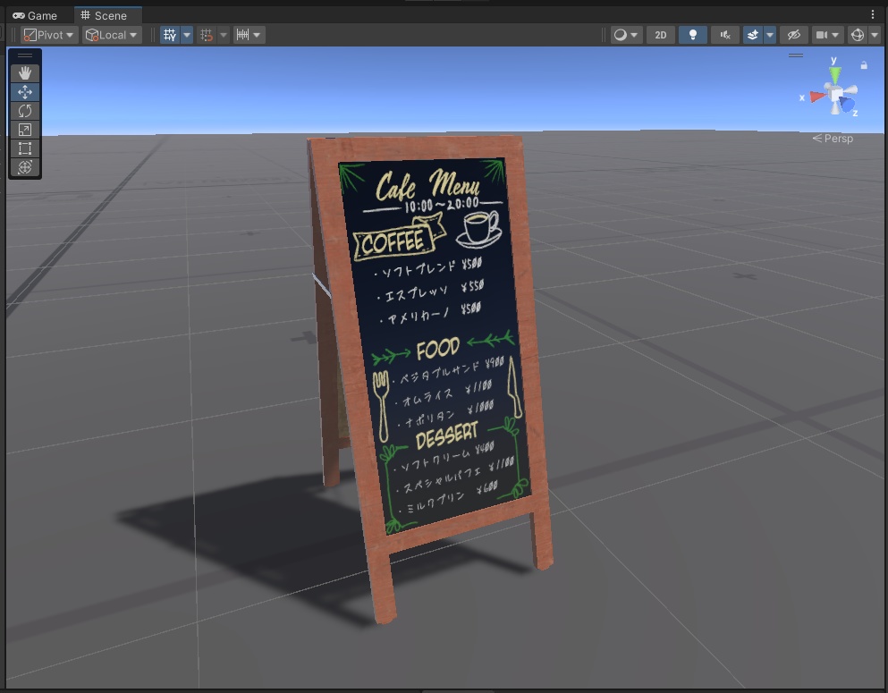The width and height of the screenshot is (888, 693).
Task: Switch to the Game tab
Action: tap(34, 15)
